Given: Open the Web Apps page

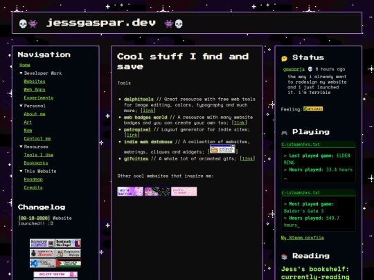Looking at the screenshot, I should (x=35, y=89).
